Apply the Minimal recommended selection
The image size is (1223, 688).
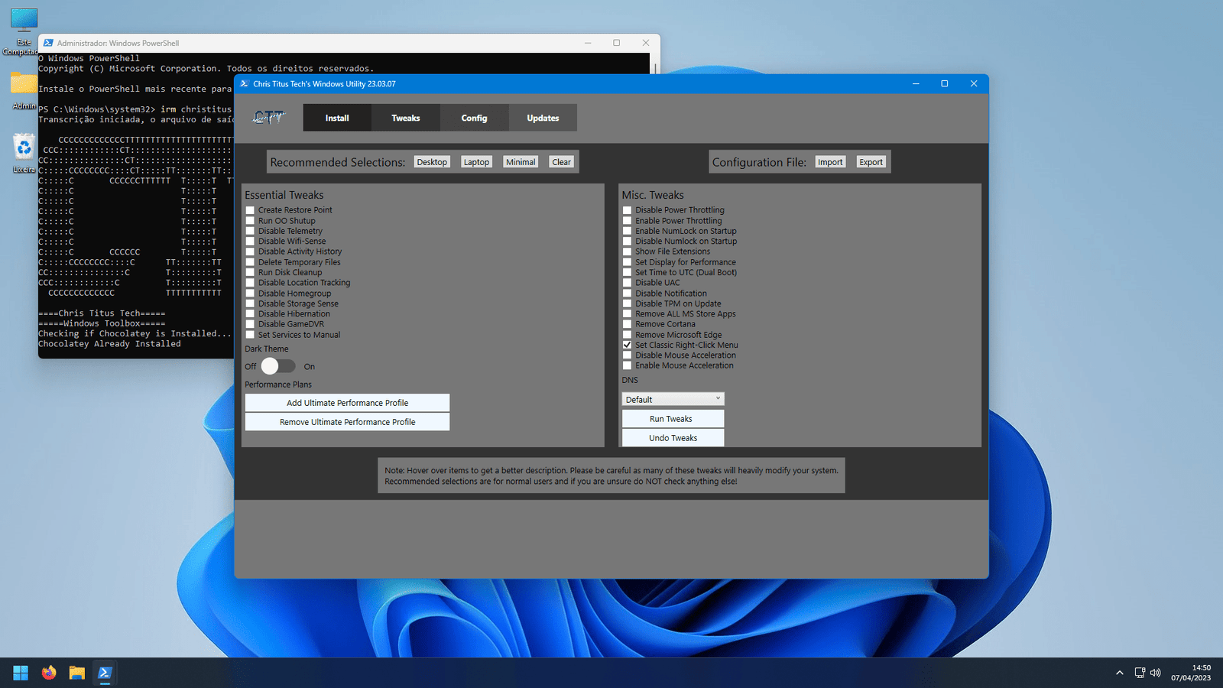pos(521,162)
